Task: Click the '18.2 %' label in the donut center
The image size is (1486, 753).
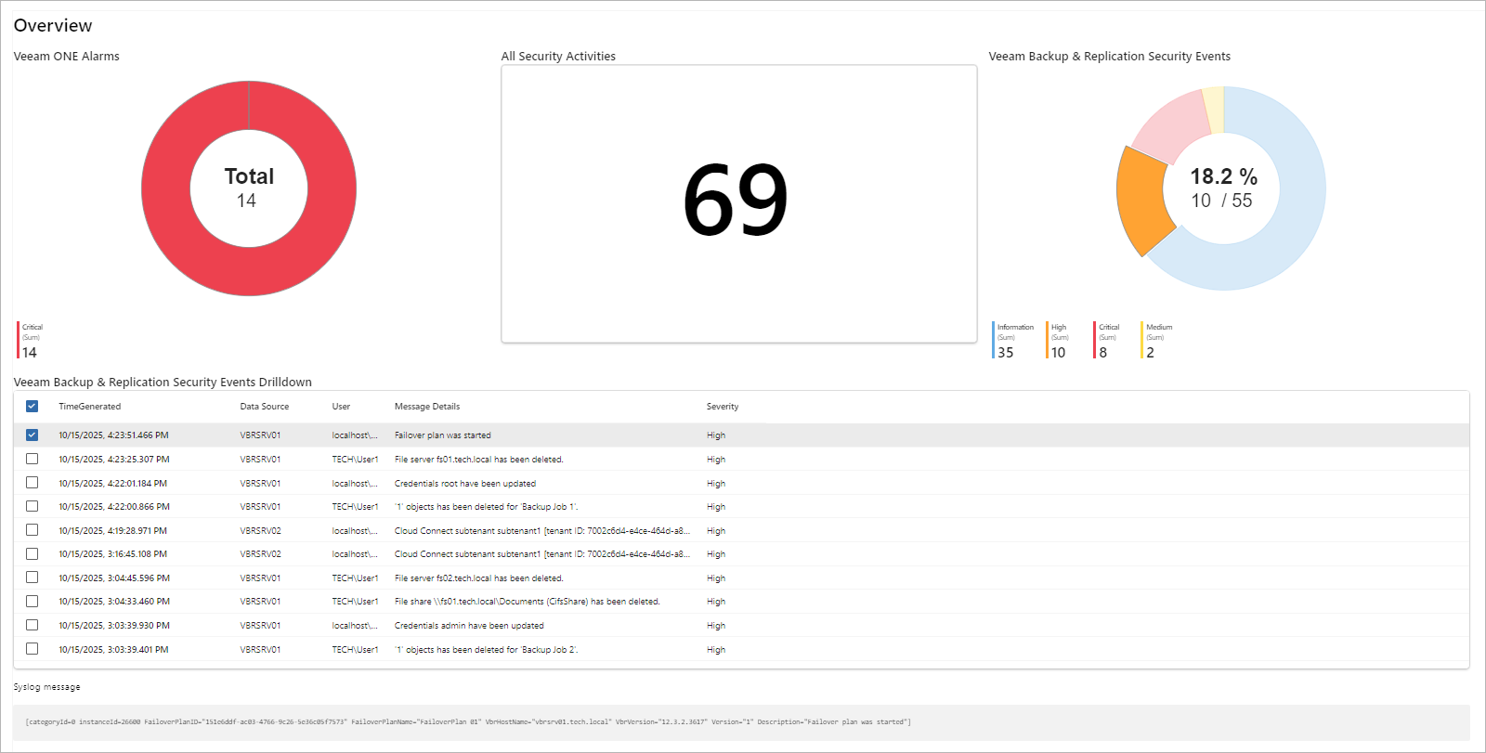Action: pos(1223,176)
